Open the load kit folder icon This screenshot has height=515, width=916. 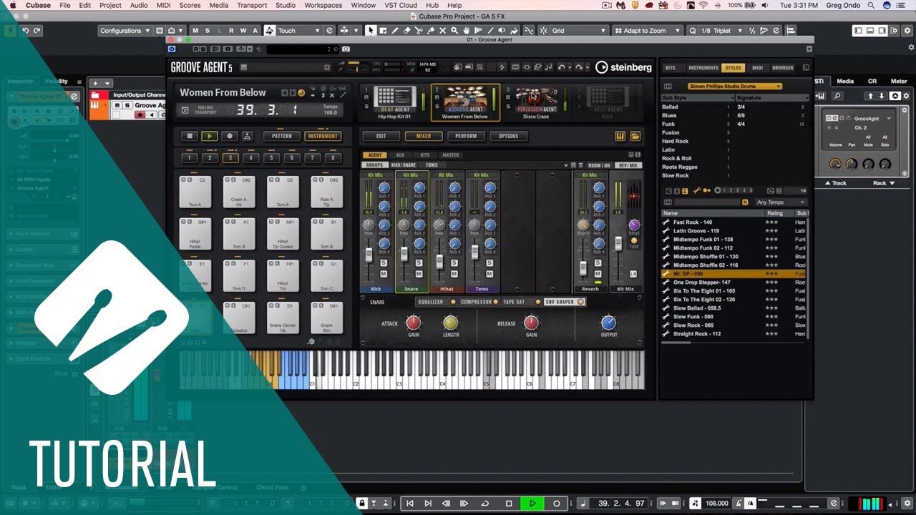[x=635, y=136]
